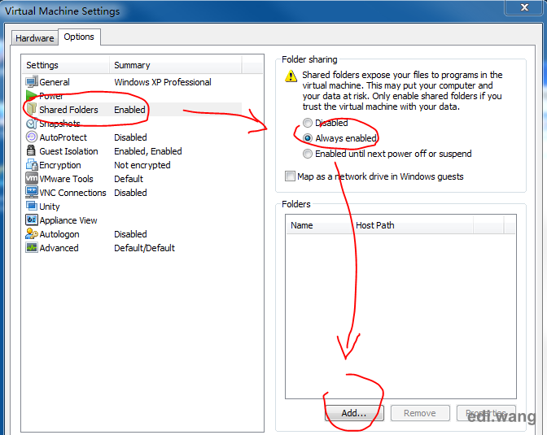This screenshot has width=547, height=435.
Task: Switch to the Hardware tab
Action: pos(34,38)
